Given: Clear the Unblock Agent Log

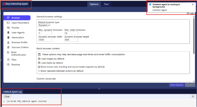Looking at the screenshot, I should point(7,96).
